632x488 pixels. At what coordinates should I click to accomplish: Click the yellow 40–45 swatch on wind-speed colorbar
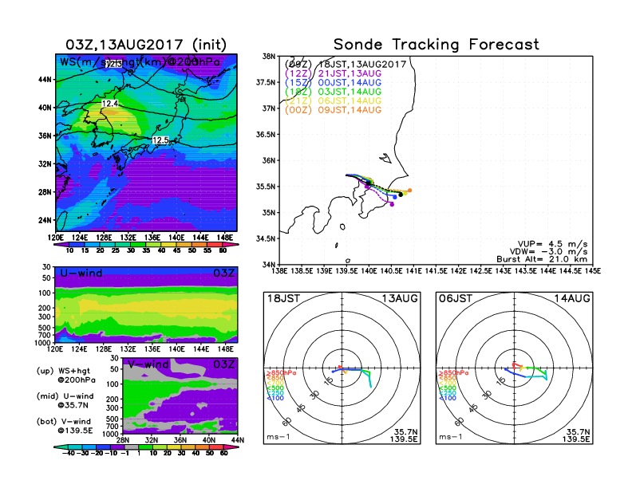coord(169,245)
